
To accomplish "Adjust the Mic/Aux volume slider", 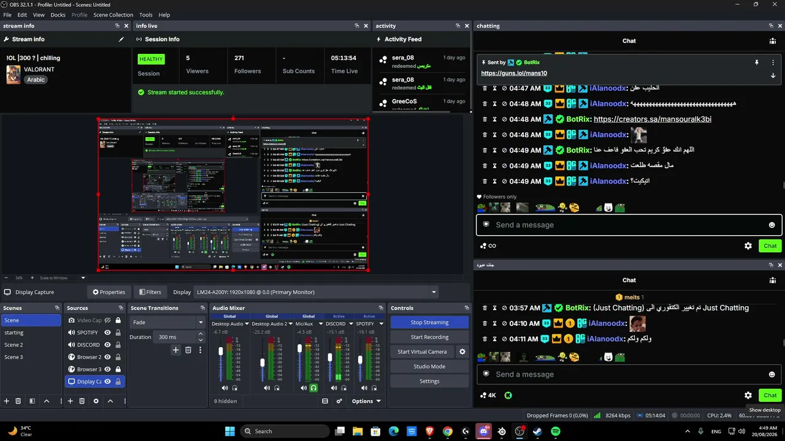I will [299, 349].
